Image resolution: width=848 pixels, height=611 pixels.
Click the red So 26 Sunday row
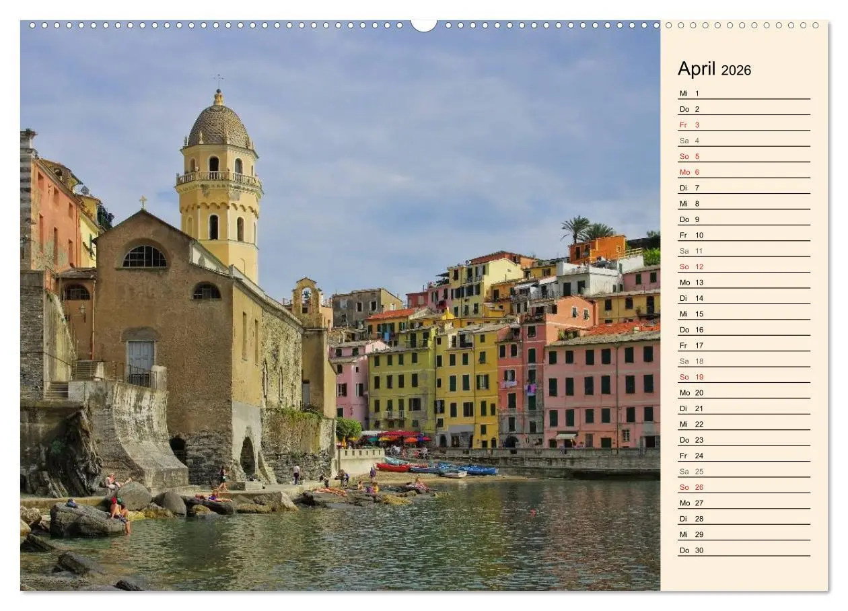[743, 487]
